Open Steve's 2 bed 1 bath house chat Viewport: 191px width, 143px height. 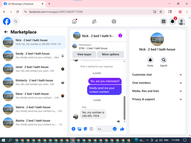[34, 96]
